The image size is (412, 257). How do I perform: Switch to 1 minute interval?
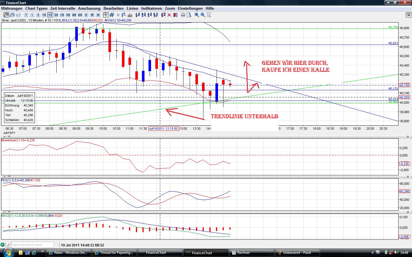pos(32,15)
